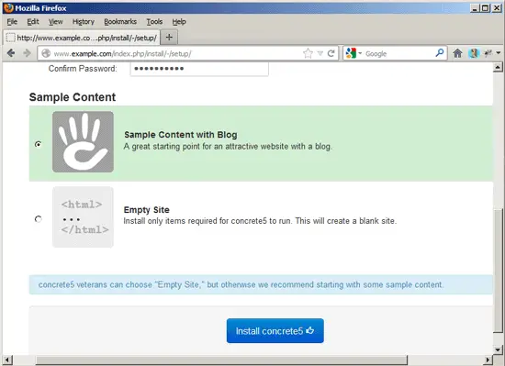
Task: Select the Empty Site radio button
Action: (38, 219)
